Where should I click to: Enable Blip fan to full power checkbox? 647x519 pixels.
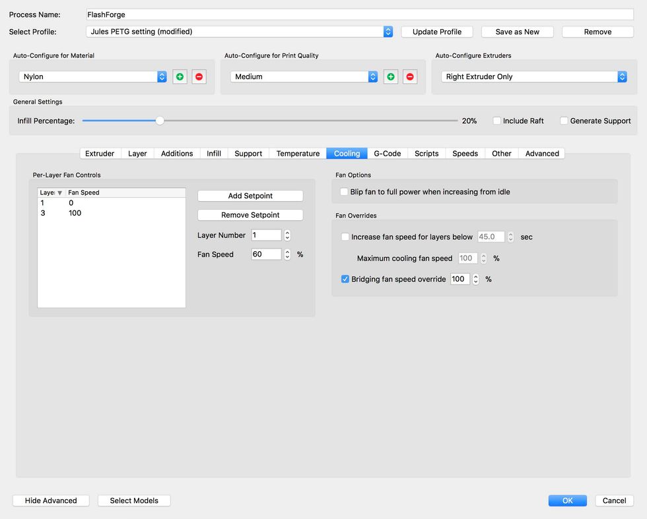[344, 192]
